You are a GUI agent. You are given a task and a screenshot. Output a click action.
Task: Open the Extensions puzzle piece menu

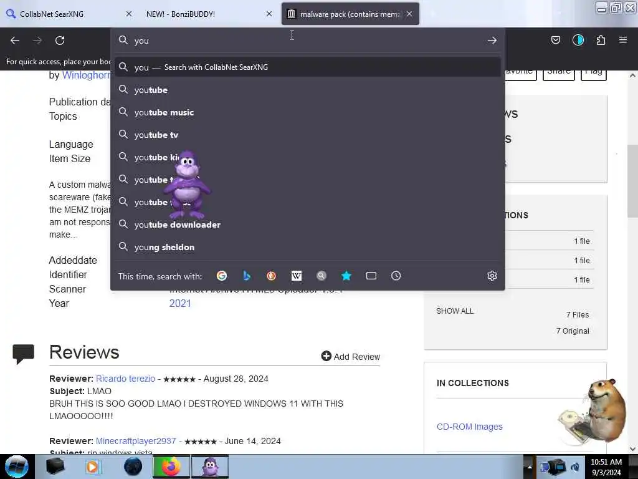pyautogui.click(x=601, y=40)
